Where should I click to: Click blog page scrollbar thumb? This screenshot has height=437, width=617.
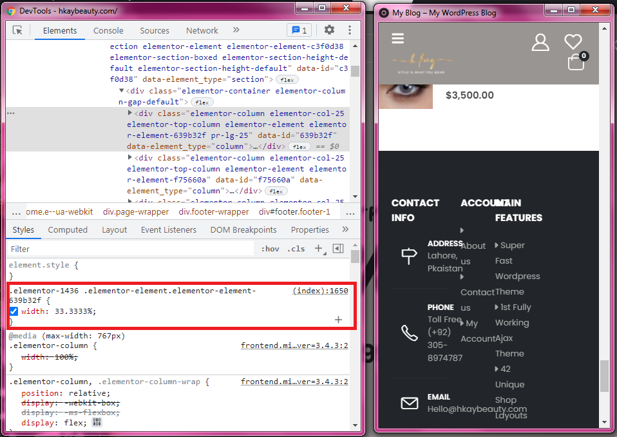[x=604, y=376]
